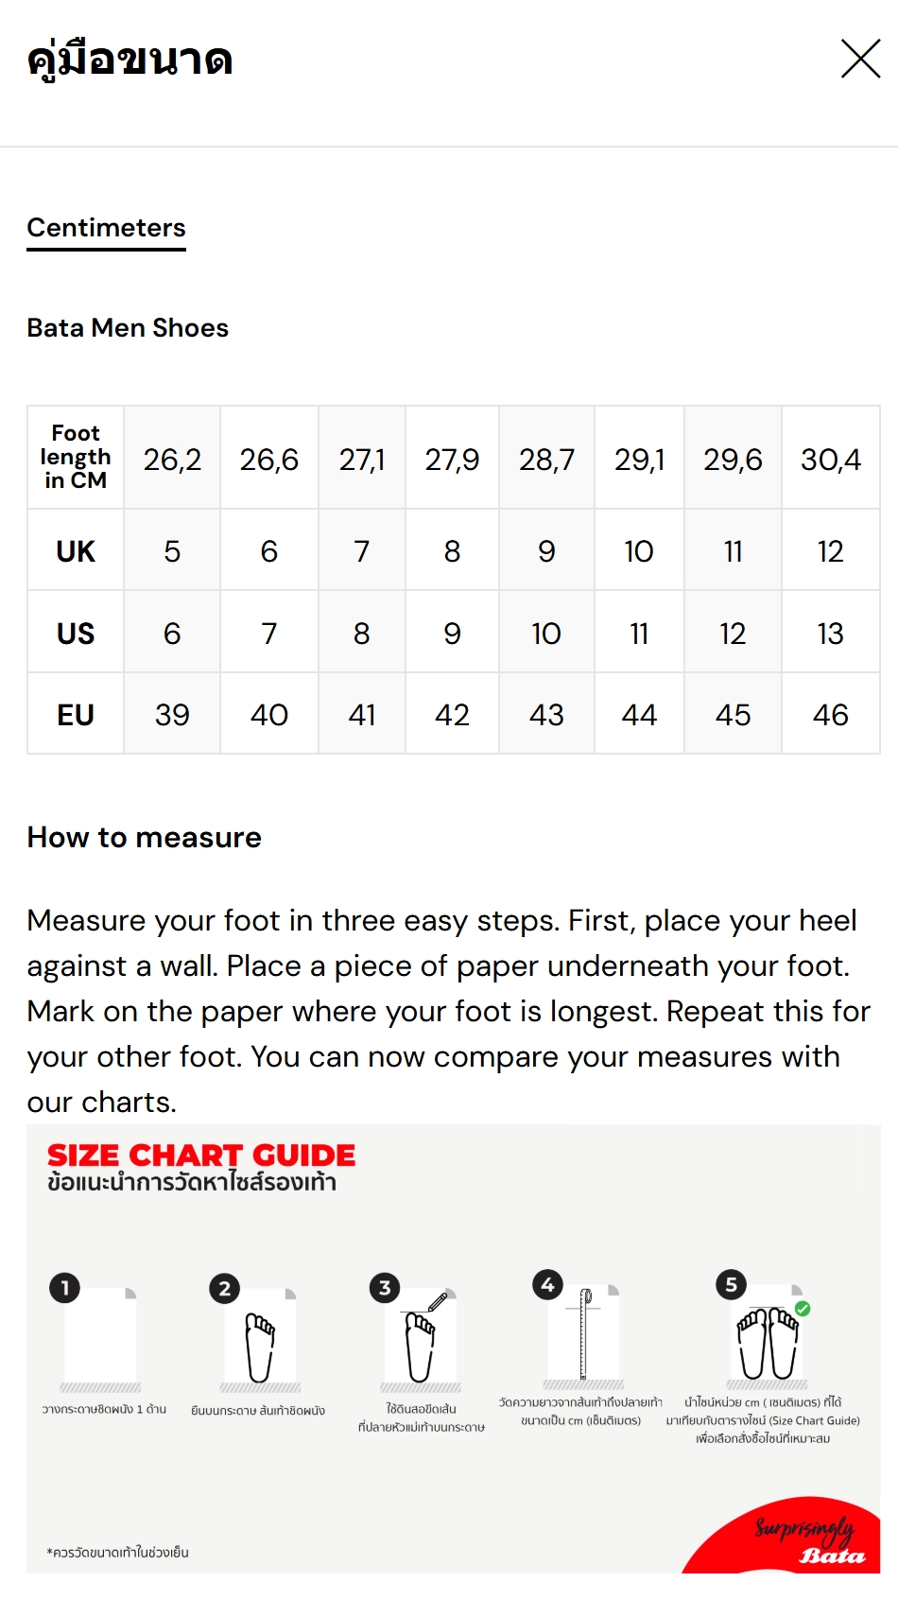Click foot length 30,4 cell
Image resolution: width=898 pixels, height=1617 pixels.
(x=830, y=460)
